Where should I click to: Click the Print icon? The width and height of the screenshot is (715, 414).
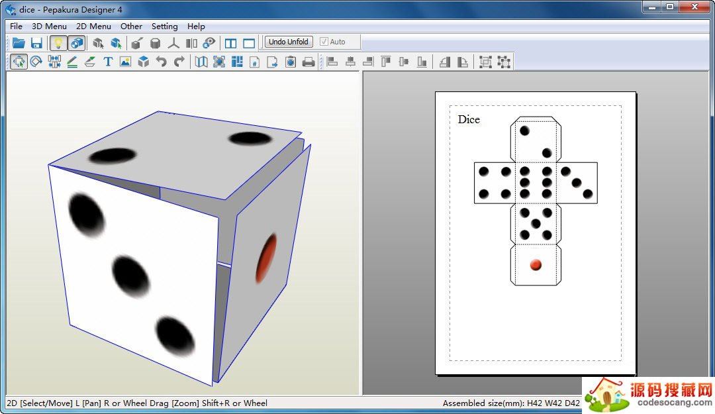point(309,61)
